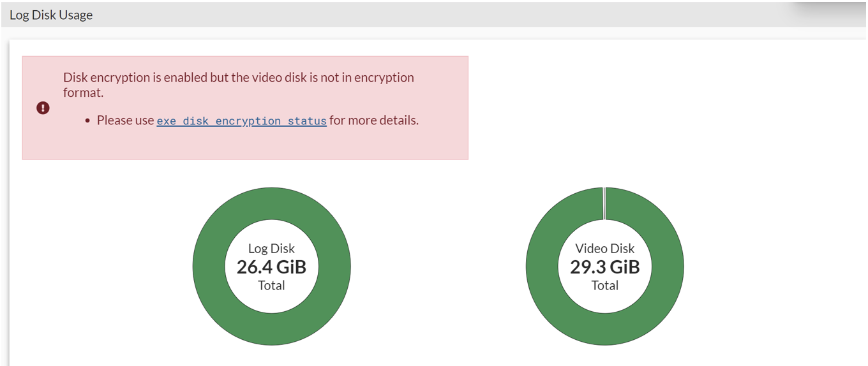The height and width of the screenshot is (366, 868).
Task: Click the "Please use" text in the alert
Action: click(x=125, y=120)
